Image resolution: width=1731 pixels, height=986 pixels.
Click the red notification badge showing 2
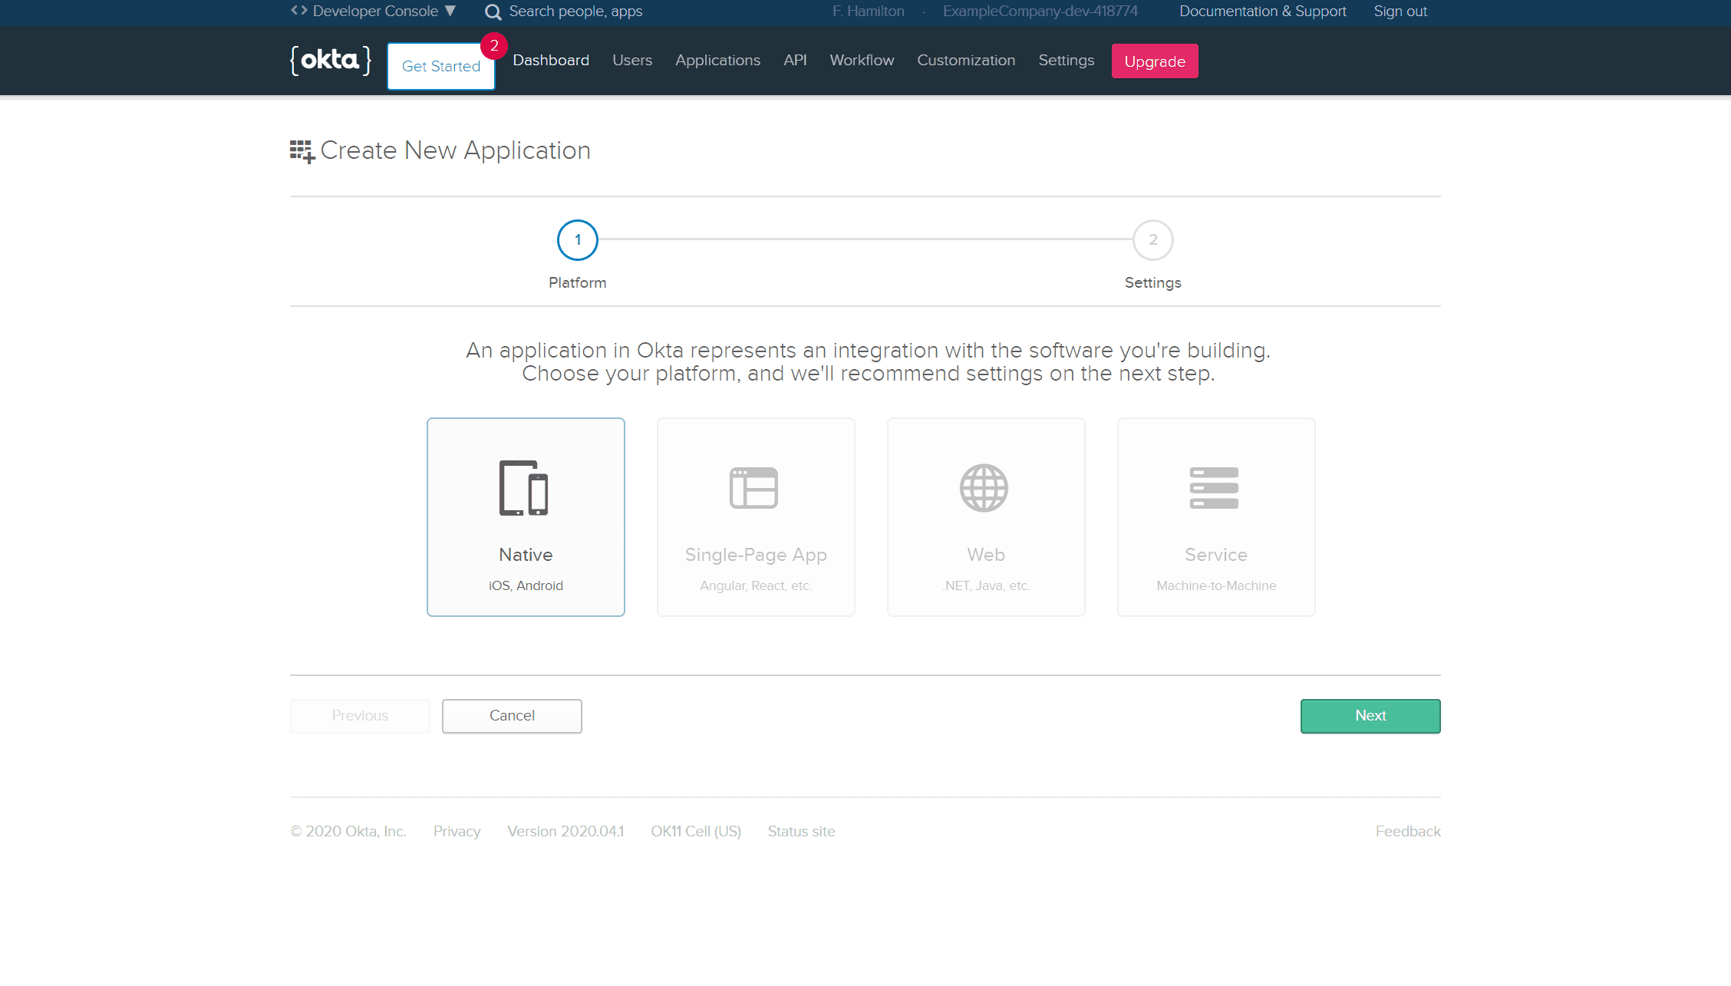494,46
